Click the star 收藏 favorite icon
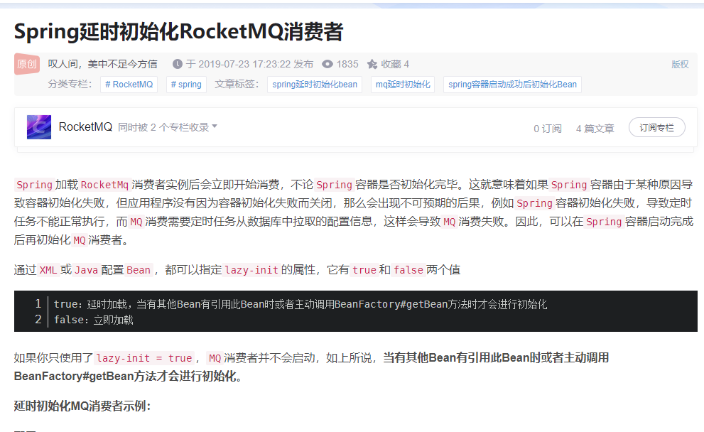This screenshot has width=704, height=432. coord(372,64)
